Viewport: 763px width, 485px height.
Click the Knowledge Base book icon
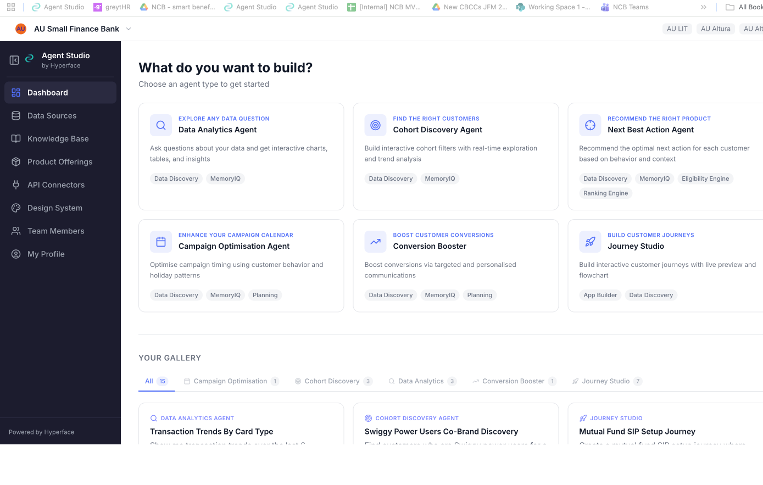click(x=16, y=138)
